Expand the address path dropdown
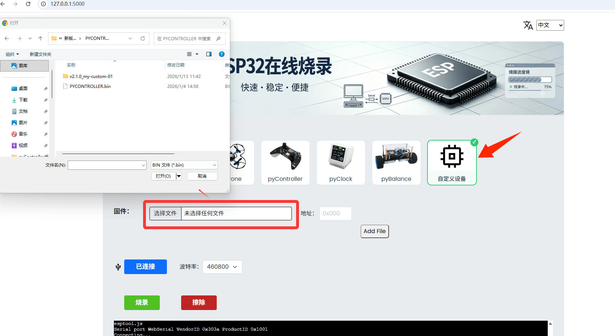The height and width of the screenshot is (336, 615). point(130,38)
